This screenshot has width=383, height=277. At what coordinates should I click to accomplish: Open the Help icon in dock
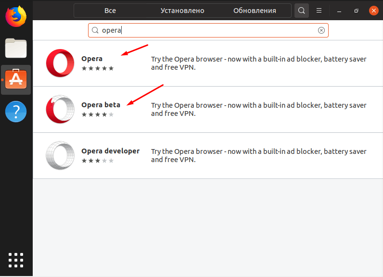pos(16,112)
